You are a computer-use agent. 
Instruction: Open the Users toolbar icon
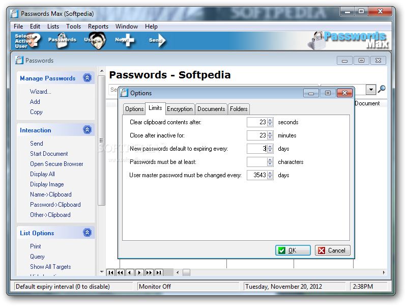pos(95,40)
